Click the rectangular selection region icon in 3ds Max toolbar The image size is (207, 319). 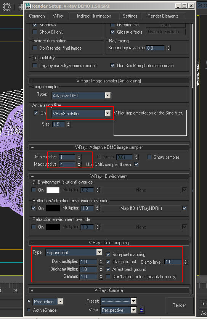click(7, 7)
